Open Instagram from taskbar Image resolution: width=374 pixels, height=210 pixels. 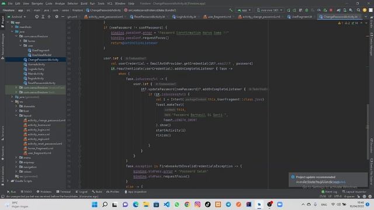click(x=198, y=204)
